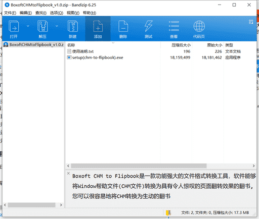
Task: Open the Options (选项) menu
Action: 57,13
